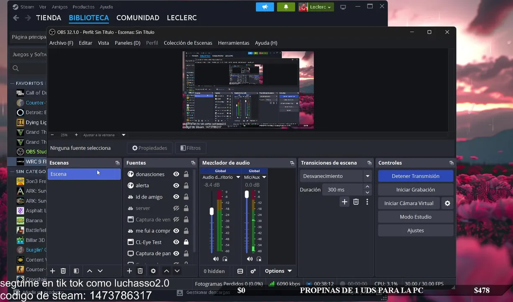Open the Vista menu
The width and height of the screenshot is (513, 302).
click(104, 43)
